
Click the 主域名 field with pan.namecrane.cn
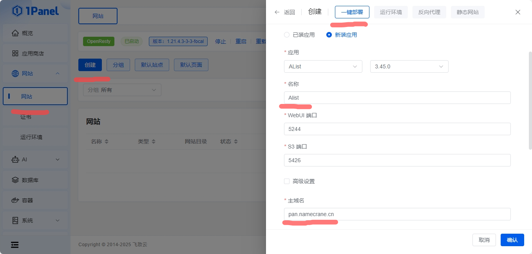[x=397, y=214]
